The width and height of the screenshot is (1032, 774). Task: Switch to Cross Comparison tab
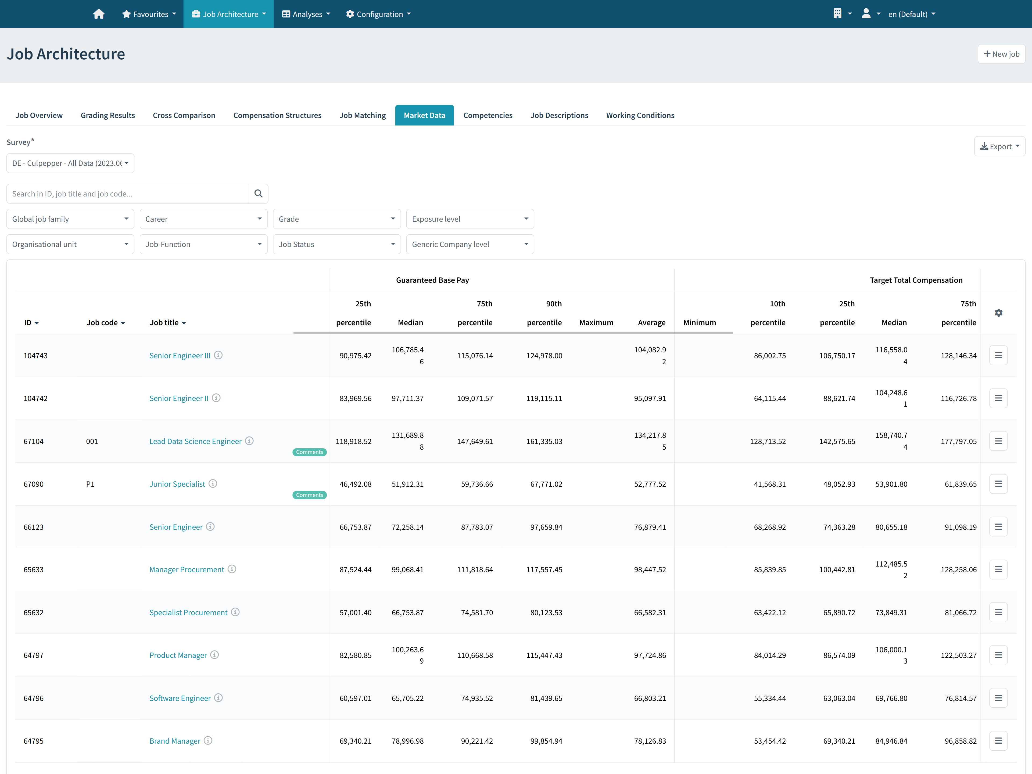(184, 115)
